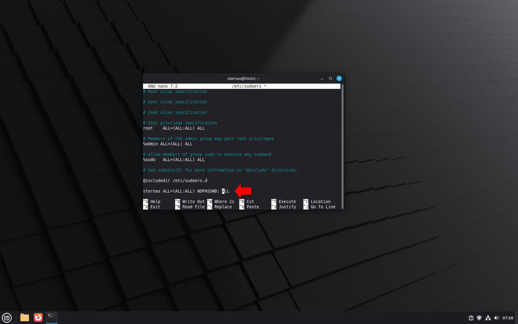Click the 'Justify' shortcut label
This screenshot has width=518, height=324.
tap(287, 207)
